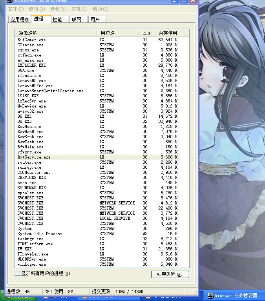
Task: Select the RavMonD.exe process
Action: pos(97,131)
